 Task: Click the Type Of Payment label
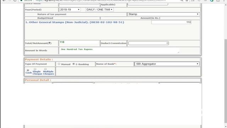point(36,64)
